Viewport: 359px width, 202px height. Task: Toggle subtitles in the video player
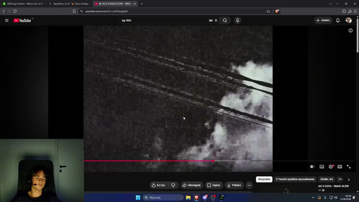(x=322, y=167)
